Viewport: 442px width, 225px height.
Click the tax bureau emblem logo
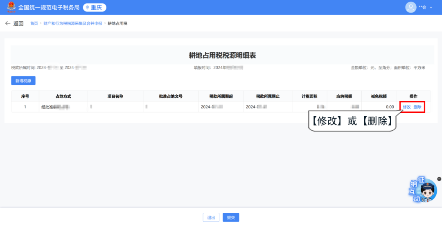[11, 7]
